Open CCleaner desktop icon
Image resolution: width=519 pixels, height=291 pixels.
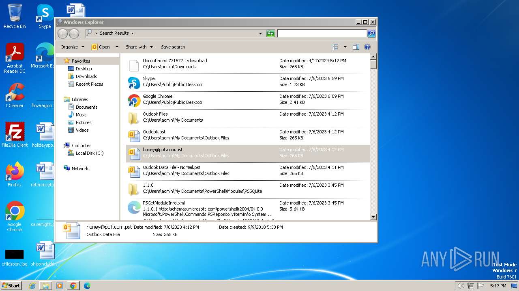15,95
